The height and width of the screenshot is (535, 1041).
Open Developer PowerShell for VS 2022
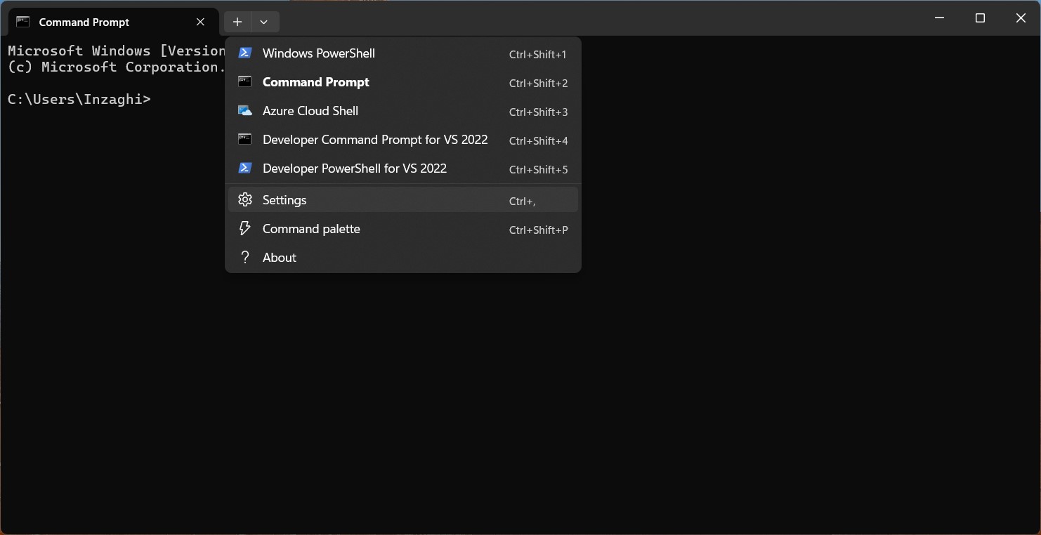click(x=402, y=169)
